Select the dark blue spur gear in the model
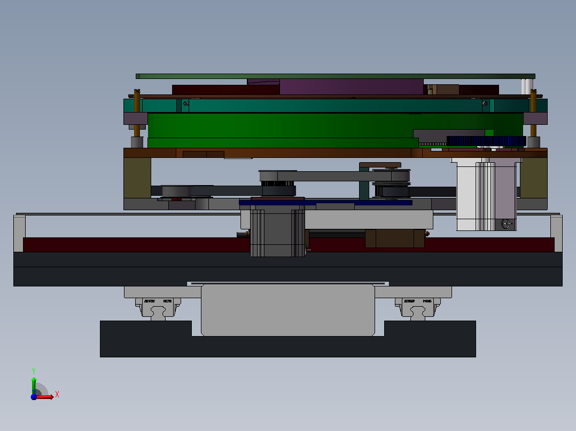576x431 pixels. pos(486,141)
